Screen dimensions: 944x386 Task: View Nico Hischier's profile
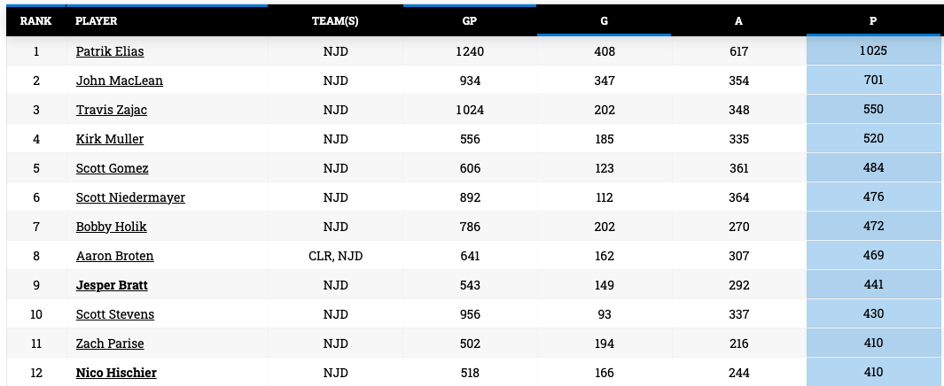tap(116, 373)
